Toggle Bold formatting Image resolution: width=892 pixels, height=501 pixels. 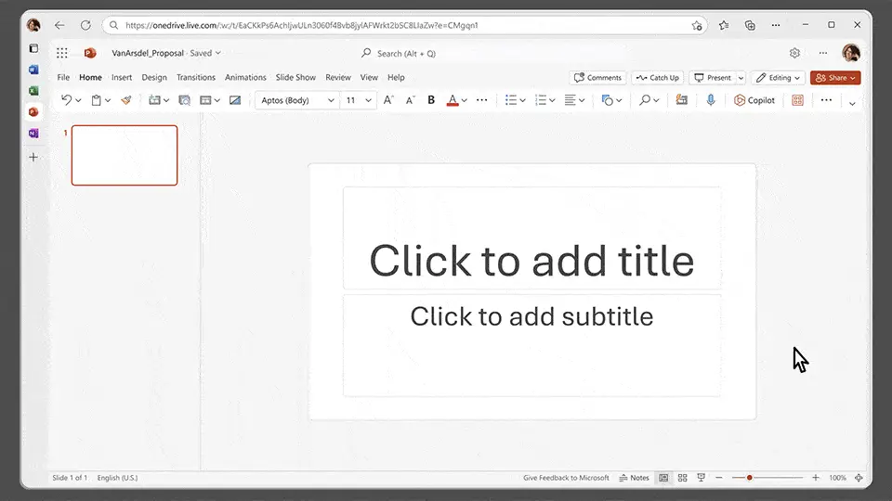(431, 100)
